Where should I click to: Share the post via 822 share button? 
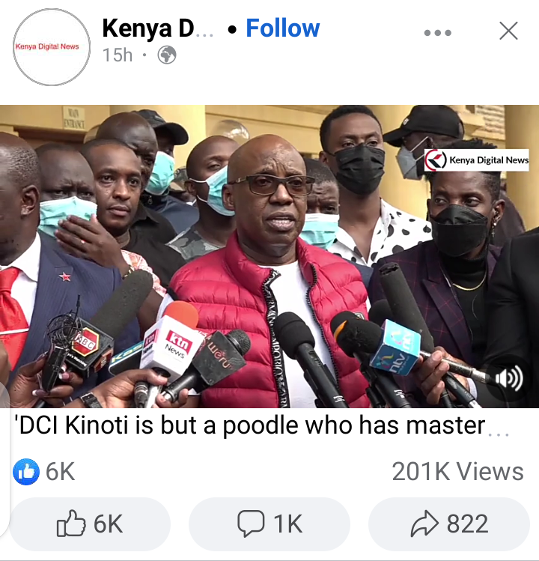449,524
